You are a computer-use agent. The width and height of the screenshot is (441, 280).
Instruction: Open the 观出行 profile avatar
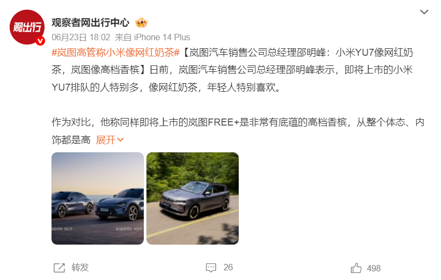27,27
